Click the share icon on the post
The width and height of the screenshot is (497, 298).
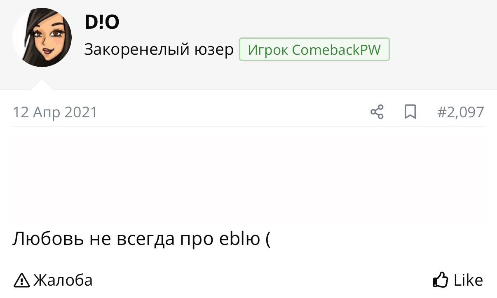point(377,112)
